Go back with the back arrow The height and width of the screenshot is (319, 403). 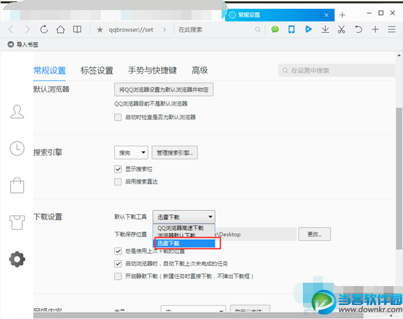11,30
